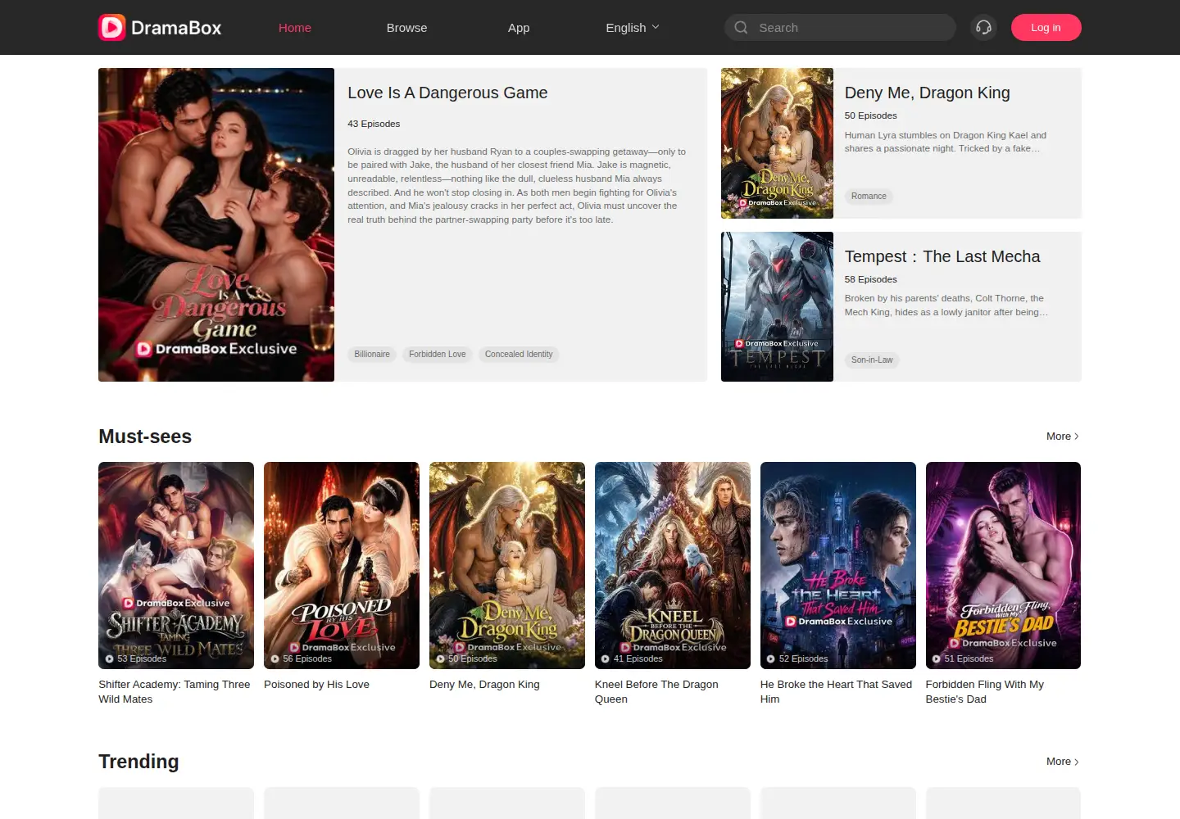Viewport: 1180px width, 819px height.
Task: Open the customer support headset icon
Action: point(983,28)
